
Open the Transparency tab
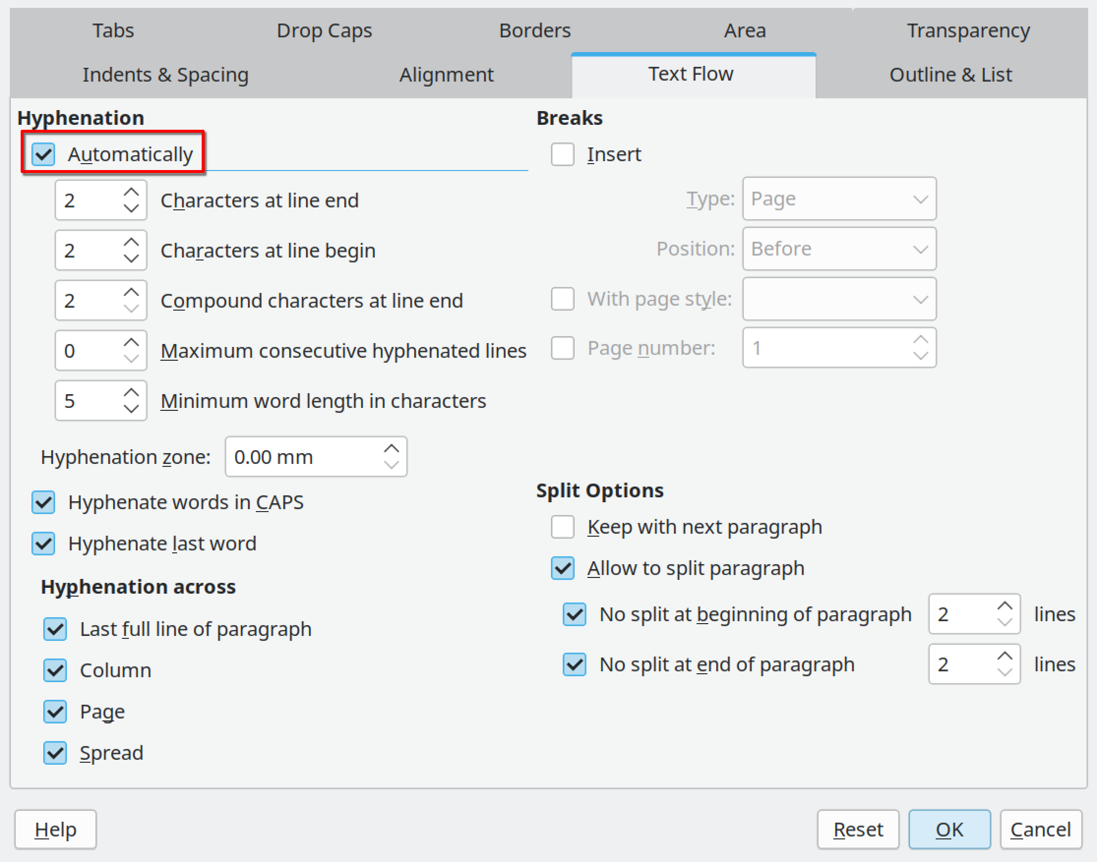[x=968, y=30]
